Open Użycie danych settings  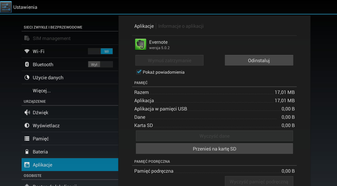pyautogui.click(x=70, y=77)
